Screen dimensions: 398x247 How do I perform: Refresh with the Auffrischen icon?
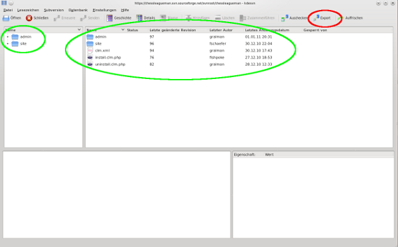coord(341,18)
